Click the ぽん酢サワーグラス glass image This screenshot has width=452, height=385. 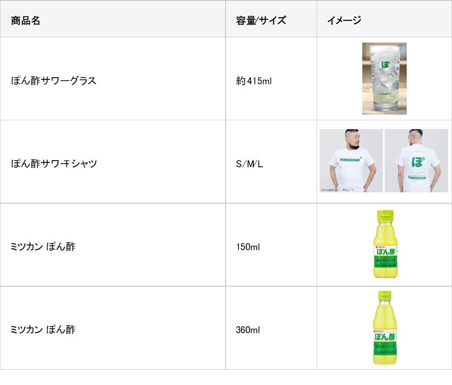click(x=384, y=79)
